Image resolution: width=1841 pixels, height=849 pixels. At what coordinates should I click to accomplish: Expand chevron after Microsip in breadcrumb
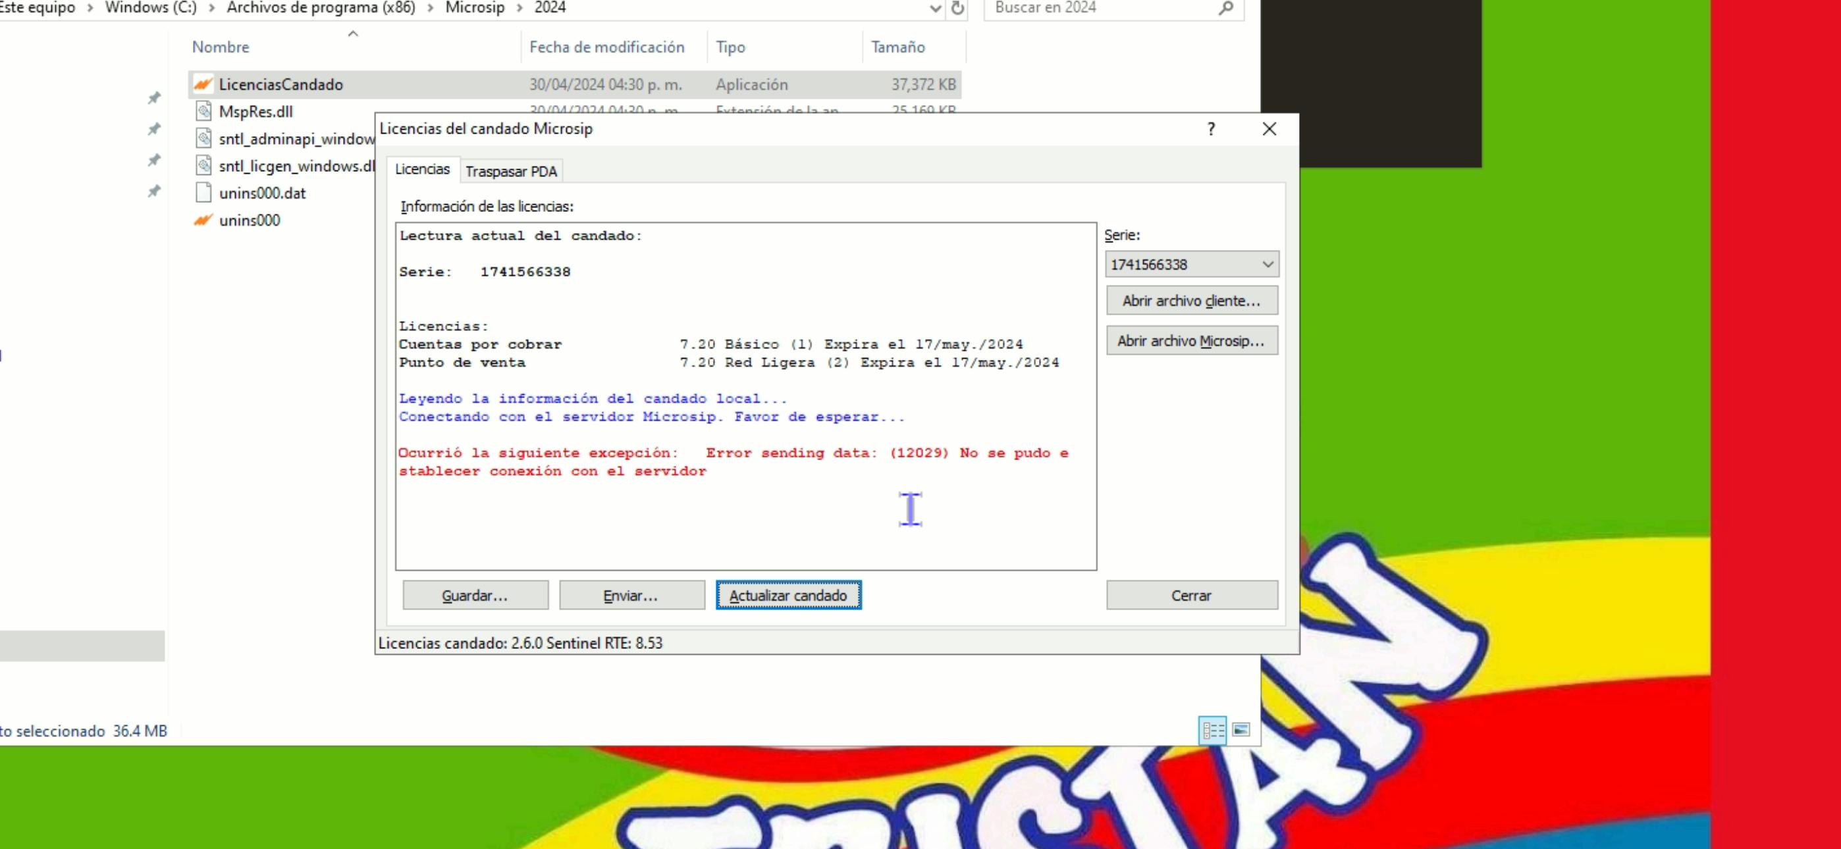click(x=520, y=8)
